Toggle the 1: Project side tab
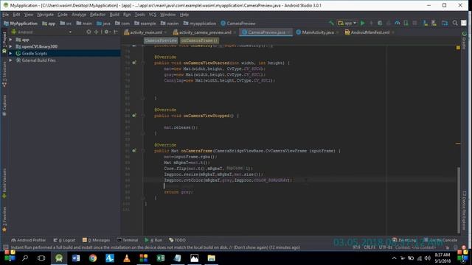 click(4, 43)
